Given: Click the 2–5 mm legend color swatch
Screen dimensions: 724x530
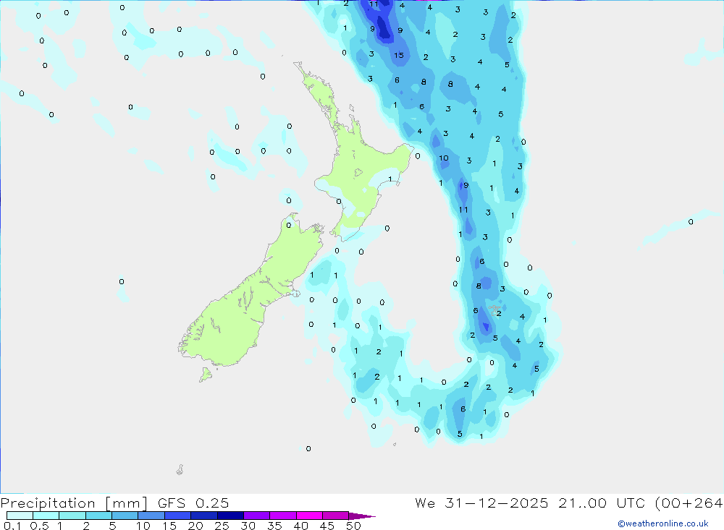Looking at the screenshot, I should [98, 516].
